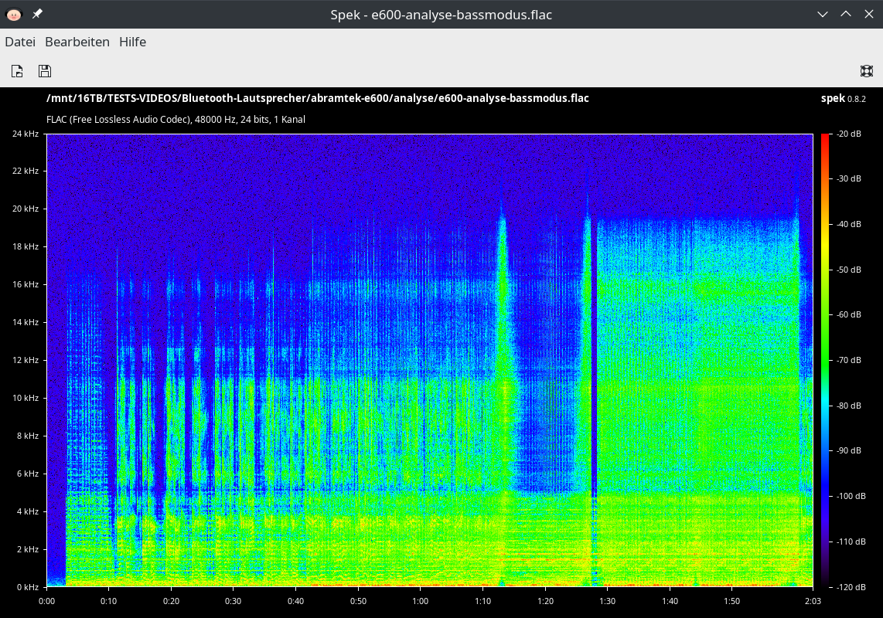Open the Datei menu
Screen dimensions: 883x618
20,42
